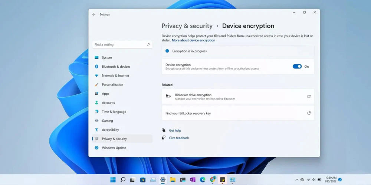Click the Give feedback link

pyautogui.click(x=179, y=138)
